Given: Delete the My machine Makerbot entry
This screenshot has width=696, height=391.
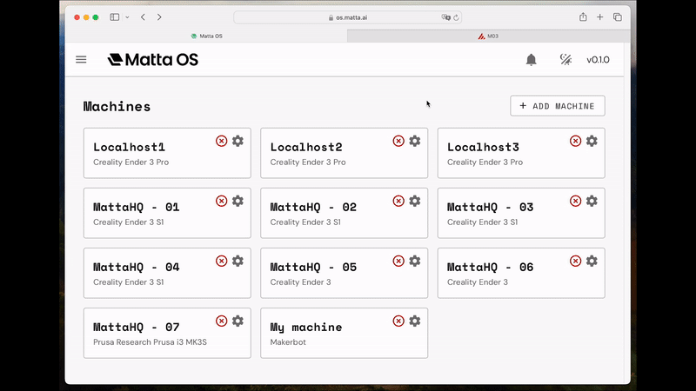Looking at the screenshot, I should pyautogui.click(x=398, y=321).
